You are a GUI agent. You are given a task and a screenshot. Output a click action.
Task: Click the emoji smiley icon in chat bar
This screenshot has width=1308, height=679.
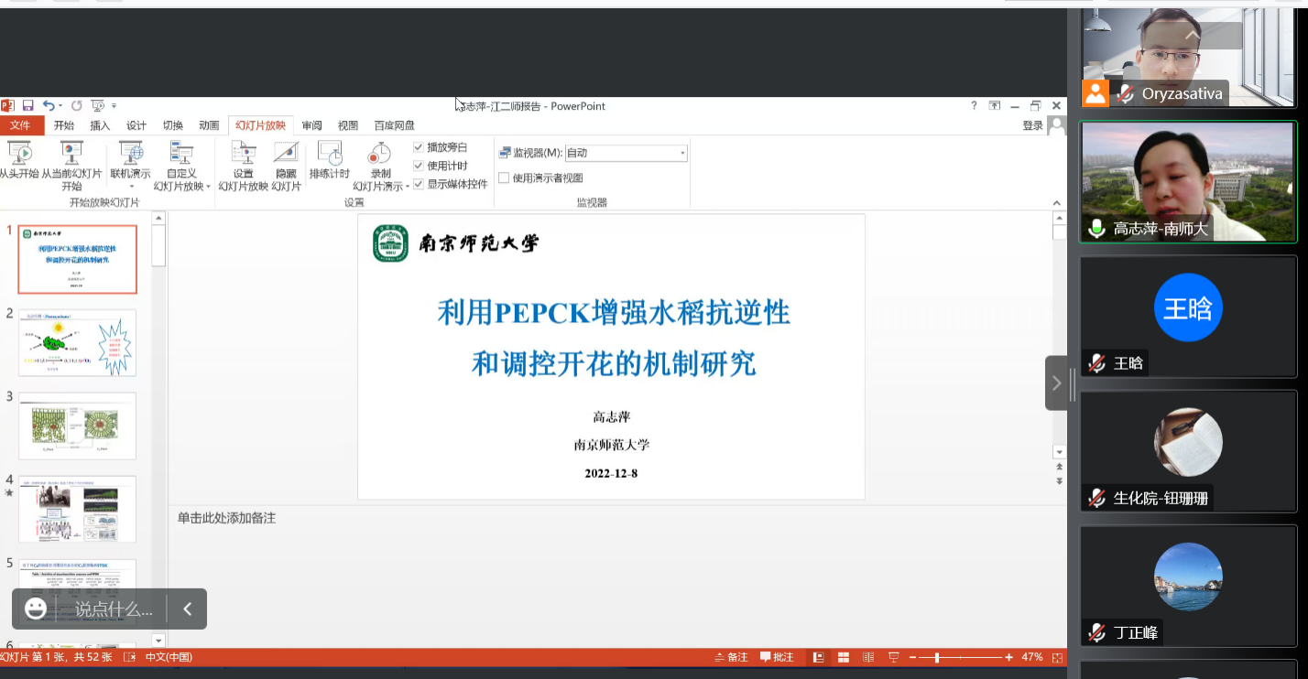click(36, 609)
